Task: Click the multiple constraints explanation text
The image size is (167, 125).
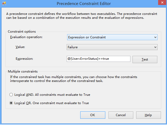Action: tap(74, 79)
